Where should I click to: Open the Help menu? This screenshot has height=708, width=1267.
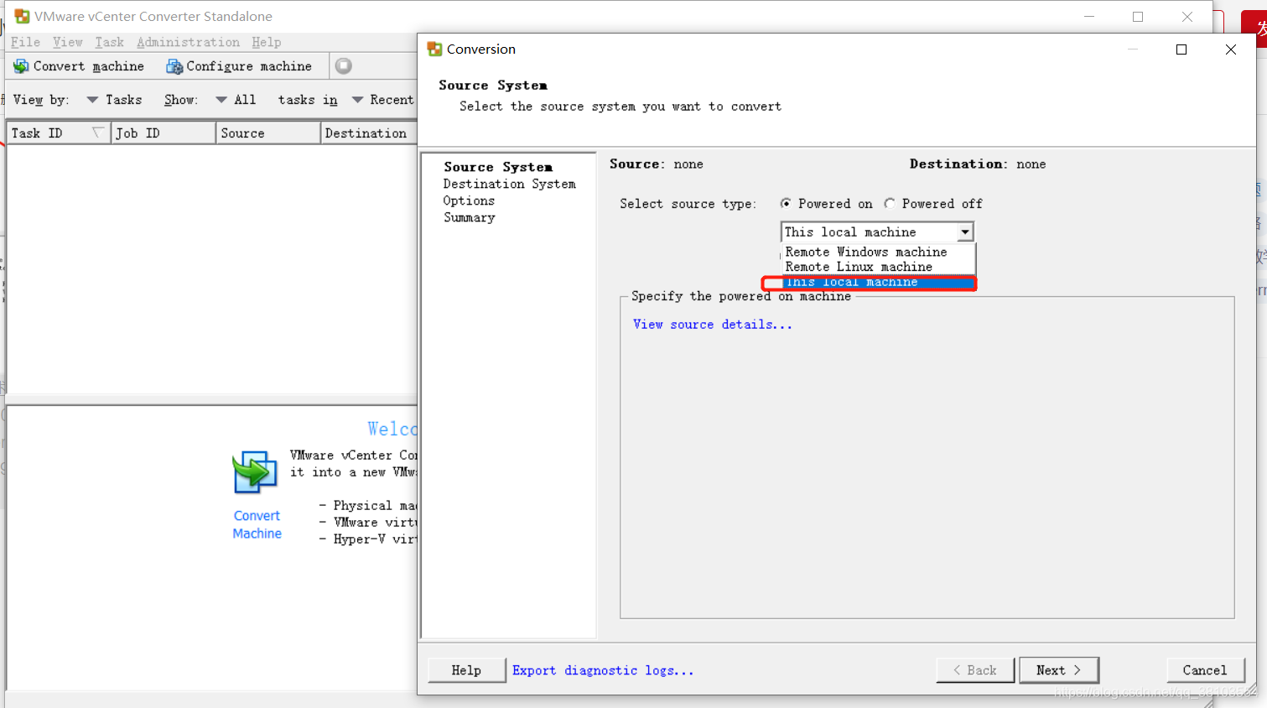pyautogui.click(x=267, y=42)
